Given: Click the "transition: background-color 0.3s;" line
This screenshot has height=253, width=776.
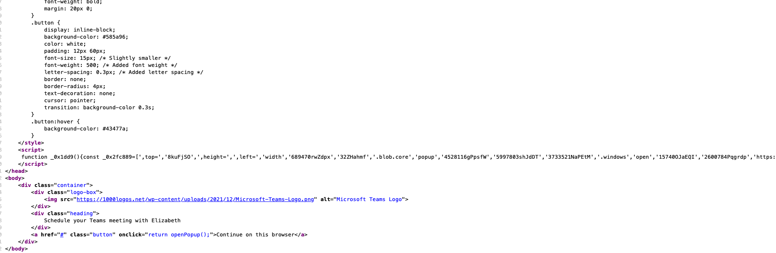Looking at the screenshot, I should [x=99, y=108].
